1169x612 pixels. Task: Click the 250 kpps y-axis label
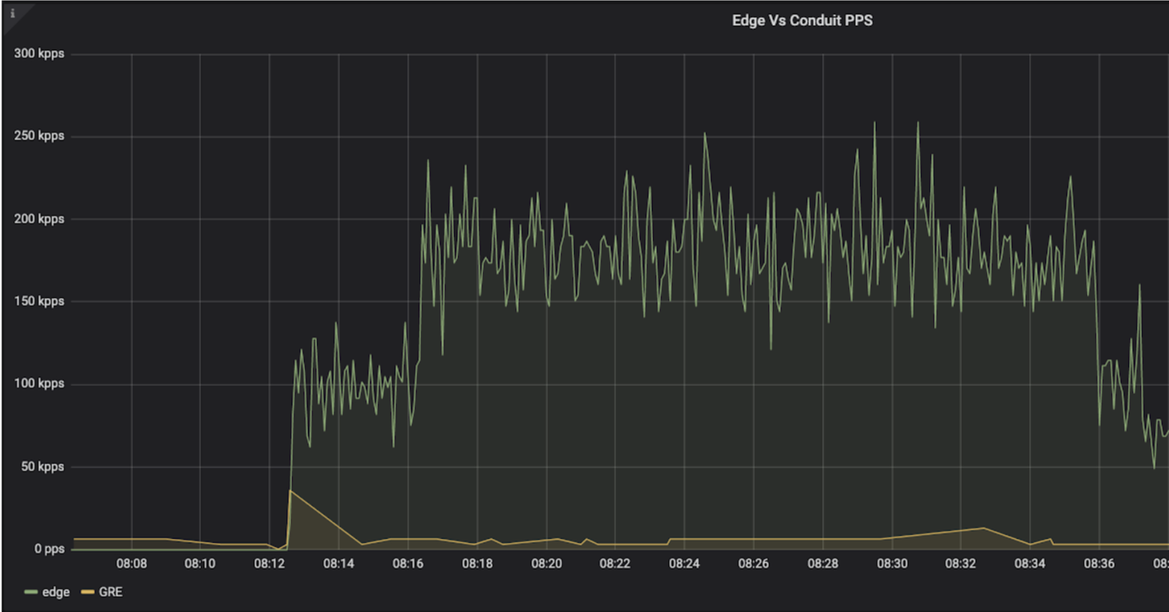(x=40, y=136)
